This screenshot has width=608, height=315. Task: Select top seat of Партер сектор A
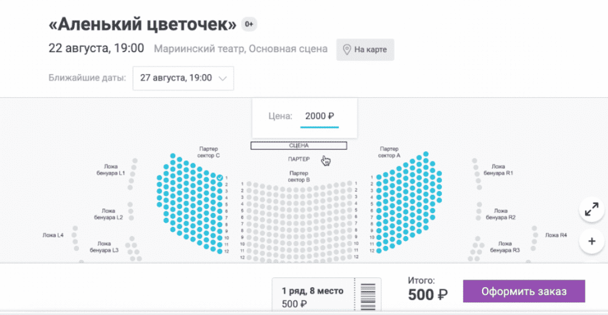click(x=426, y=154)
